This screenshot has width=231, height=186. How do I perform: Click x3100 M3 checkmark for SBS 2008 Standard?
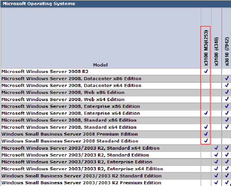(x=206, y=141)
